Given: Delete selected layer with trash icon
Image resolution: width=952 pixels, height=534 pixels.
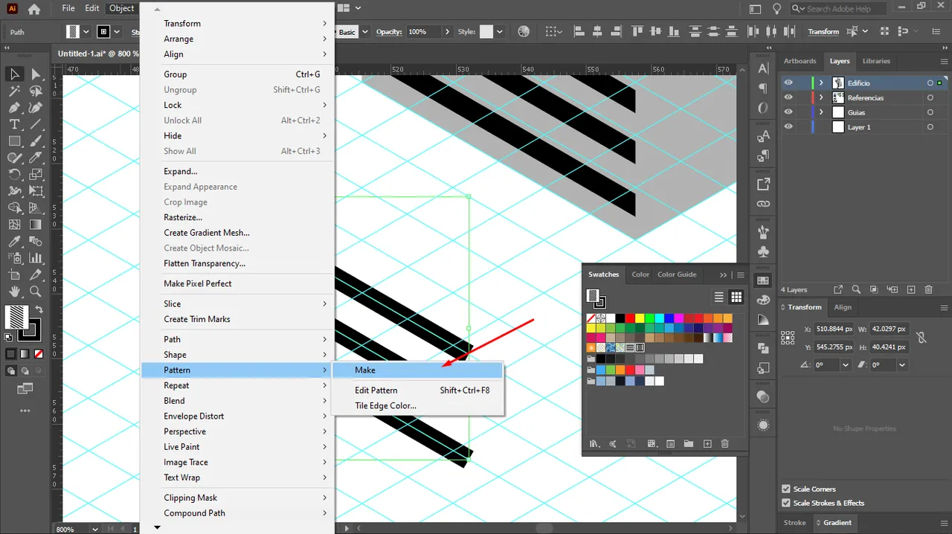Looking at the screenshot, I should [x=928, y=289].
